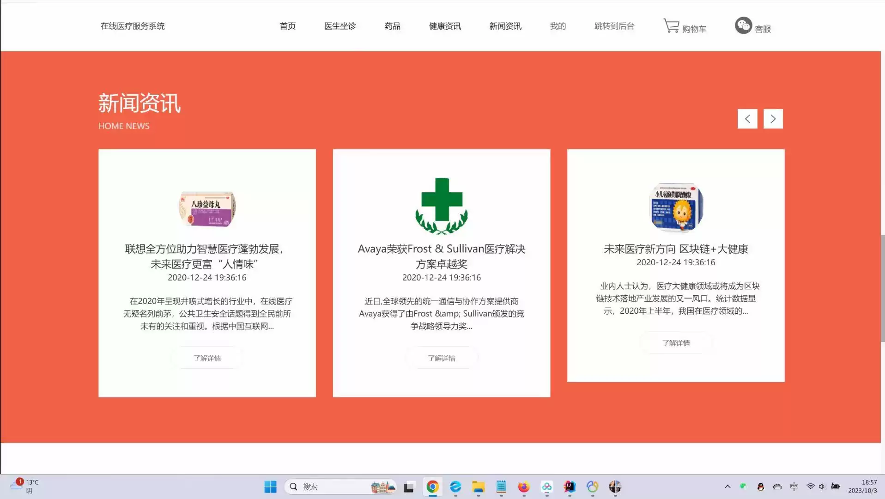Click 了解详情 on the Avaya news card
Viewport: 885px width, 499px height.
point(442,358)
